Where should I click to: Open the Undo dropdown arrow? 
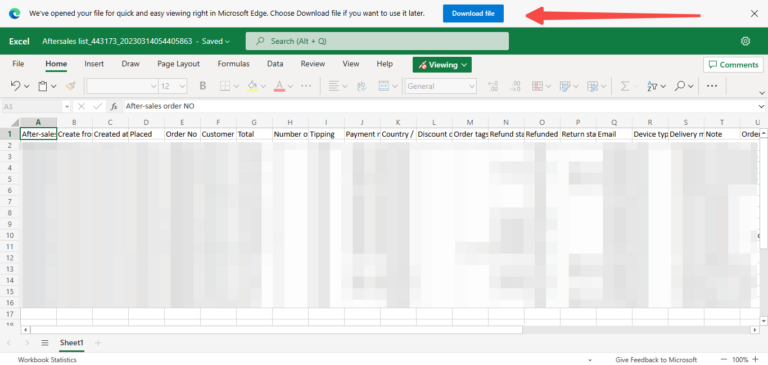26,86
